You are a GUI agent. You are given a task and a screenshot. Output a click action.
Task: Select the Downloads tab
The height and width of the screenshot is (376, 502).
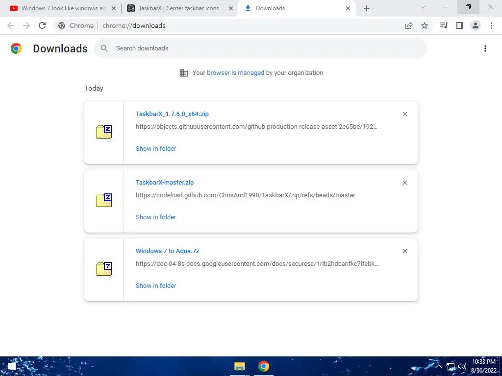click(297, 8)
